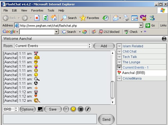Open the Mail button dropdown arrow
The image size is (168, 125).
click(x=120, y=18)
